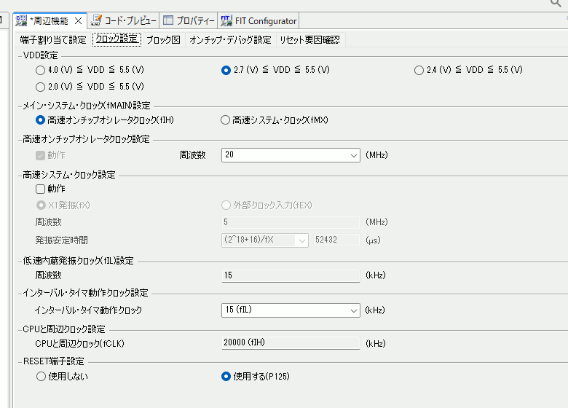Open the プロパティー editor tab
The image size is (568, 408).
coord(188,21)
